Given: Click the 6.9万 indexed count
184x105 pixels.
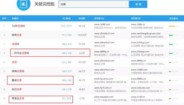Looking at the screenshot, I should [82, 53].
